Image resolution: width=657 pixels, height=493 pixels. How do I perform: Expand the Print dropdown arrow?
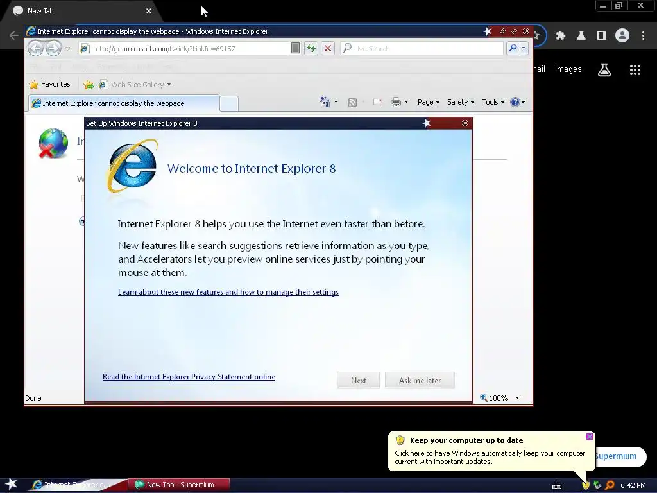[x=406, y=102]
